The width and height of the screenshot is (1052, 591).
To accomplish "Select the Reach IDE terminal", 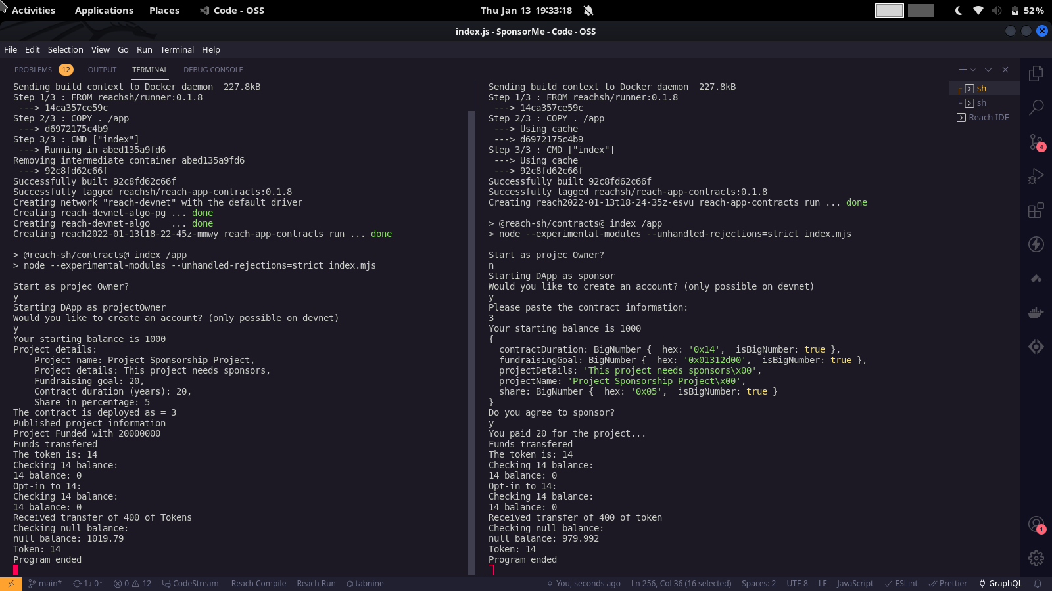I will coord(985,118).
